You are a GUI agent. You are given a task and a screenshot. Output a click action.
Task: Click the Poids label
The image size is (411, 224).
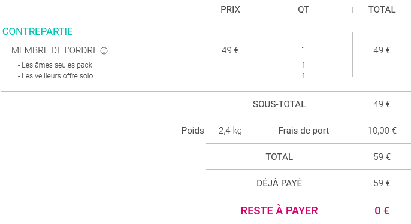click(x=193, y=131)
